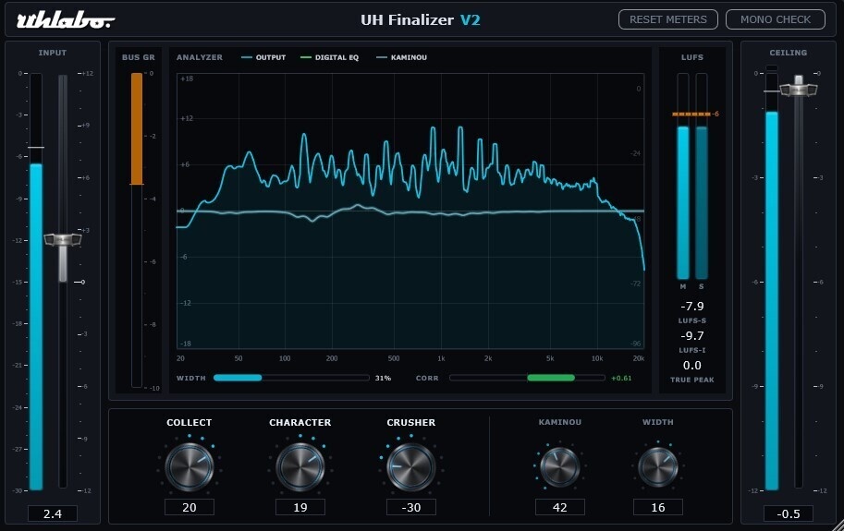This screenshot has width=844, height=531.
Task: Click the orange -6 LUFS target marker
Action: pyautogui.click(x=695, y=114)
